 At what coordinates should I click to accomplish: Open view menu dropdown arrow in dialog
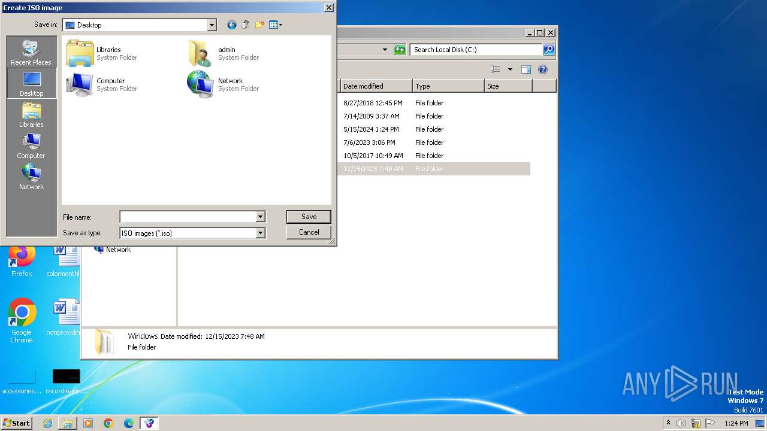pyautogui.click(x=280, y=25)
